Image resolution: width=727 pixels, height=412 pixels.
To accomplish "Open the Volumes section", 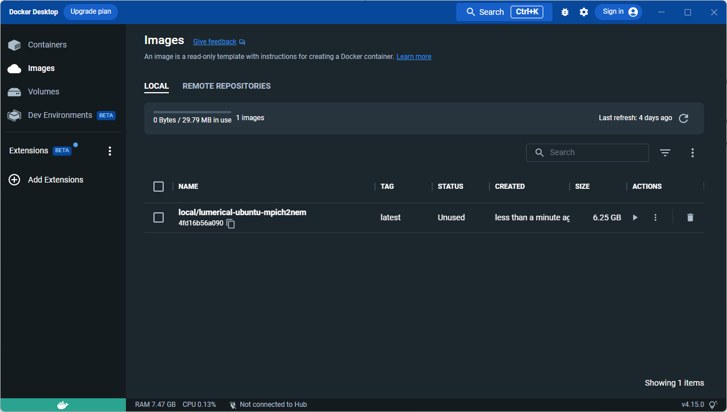I will coord(44,92).
